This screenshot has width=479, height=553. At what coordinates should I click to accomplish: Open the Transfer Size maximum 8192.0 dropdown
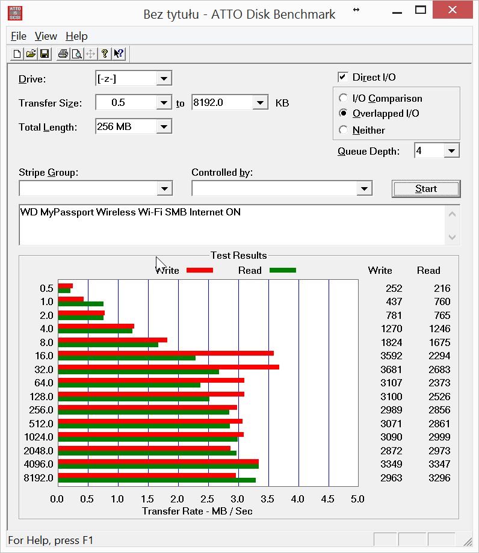tap(260, 103)
